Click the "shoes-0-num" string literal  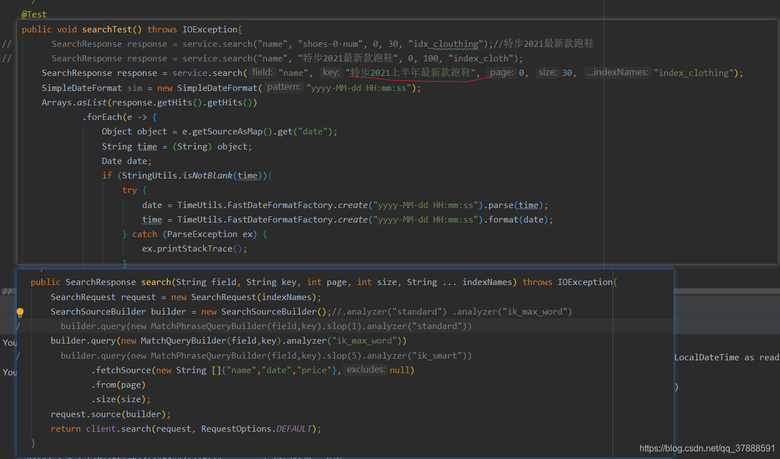[x=333, y=44]
